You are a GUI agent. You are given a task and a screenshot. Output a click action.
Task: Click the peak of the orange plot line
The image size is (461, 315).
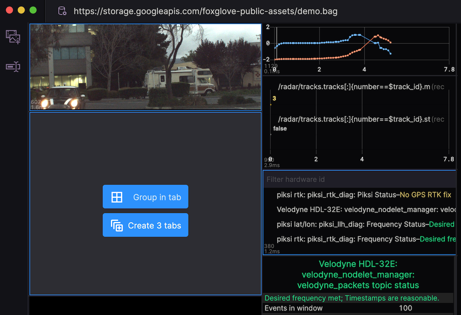[378, 35]
